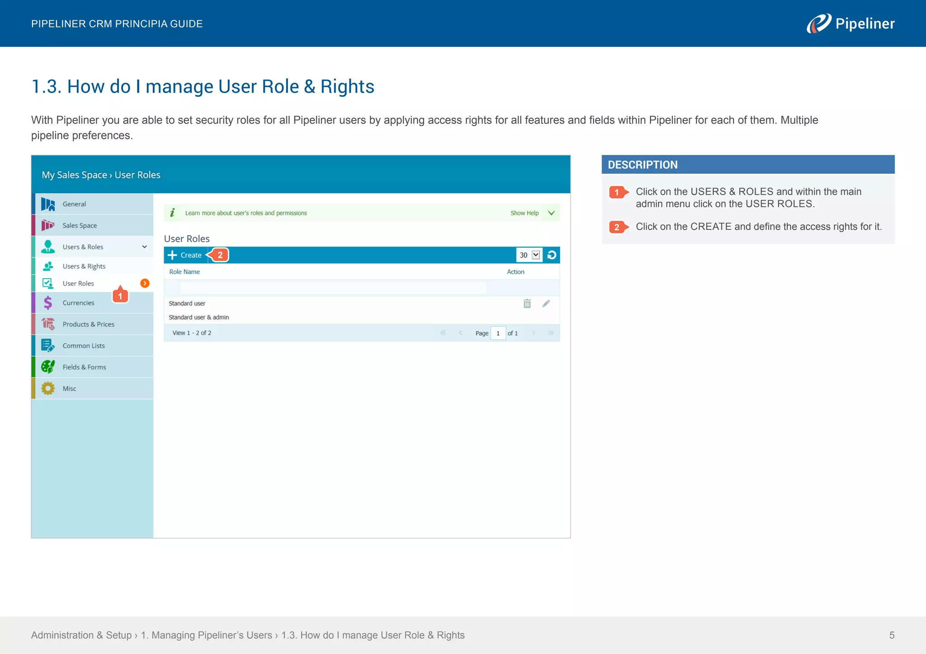
Task: Delete the Standard user role via trash icon
Action: point(527,304)
